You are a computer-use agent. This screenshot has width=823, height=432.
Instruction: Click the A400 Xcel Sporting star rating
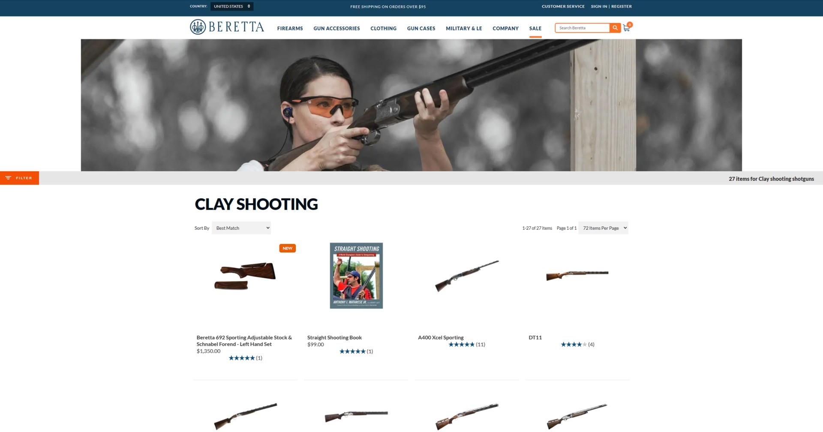coord(462,345)
